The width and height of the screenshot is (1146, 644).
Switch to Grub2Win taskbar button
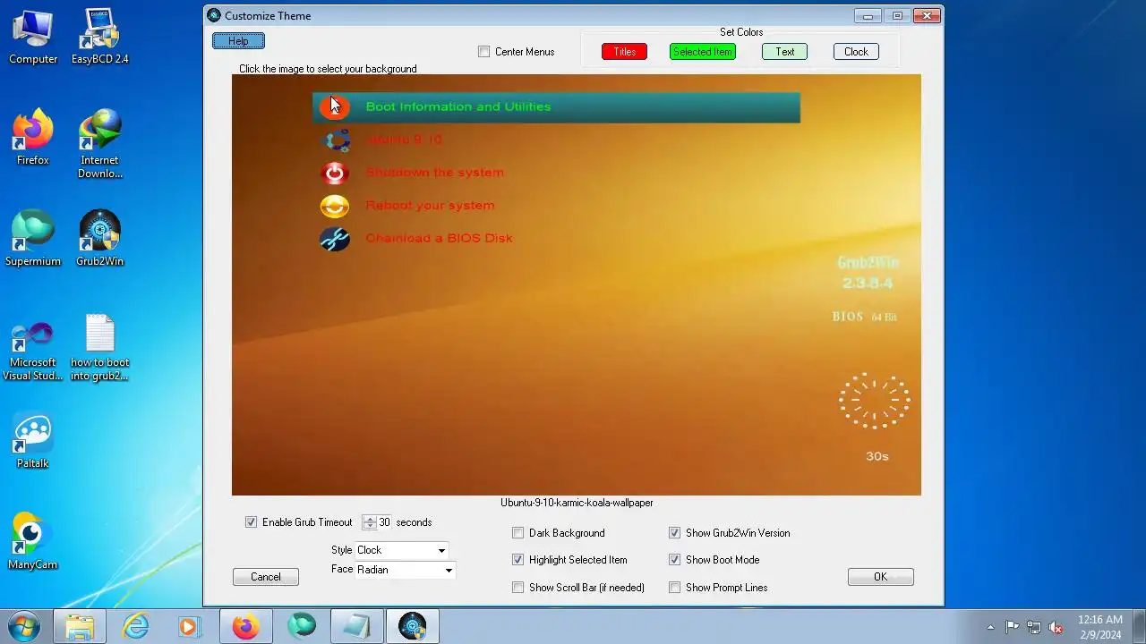412,626
